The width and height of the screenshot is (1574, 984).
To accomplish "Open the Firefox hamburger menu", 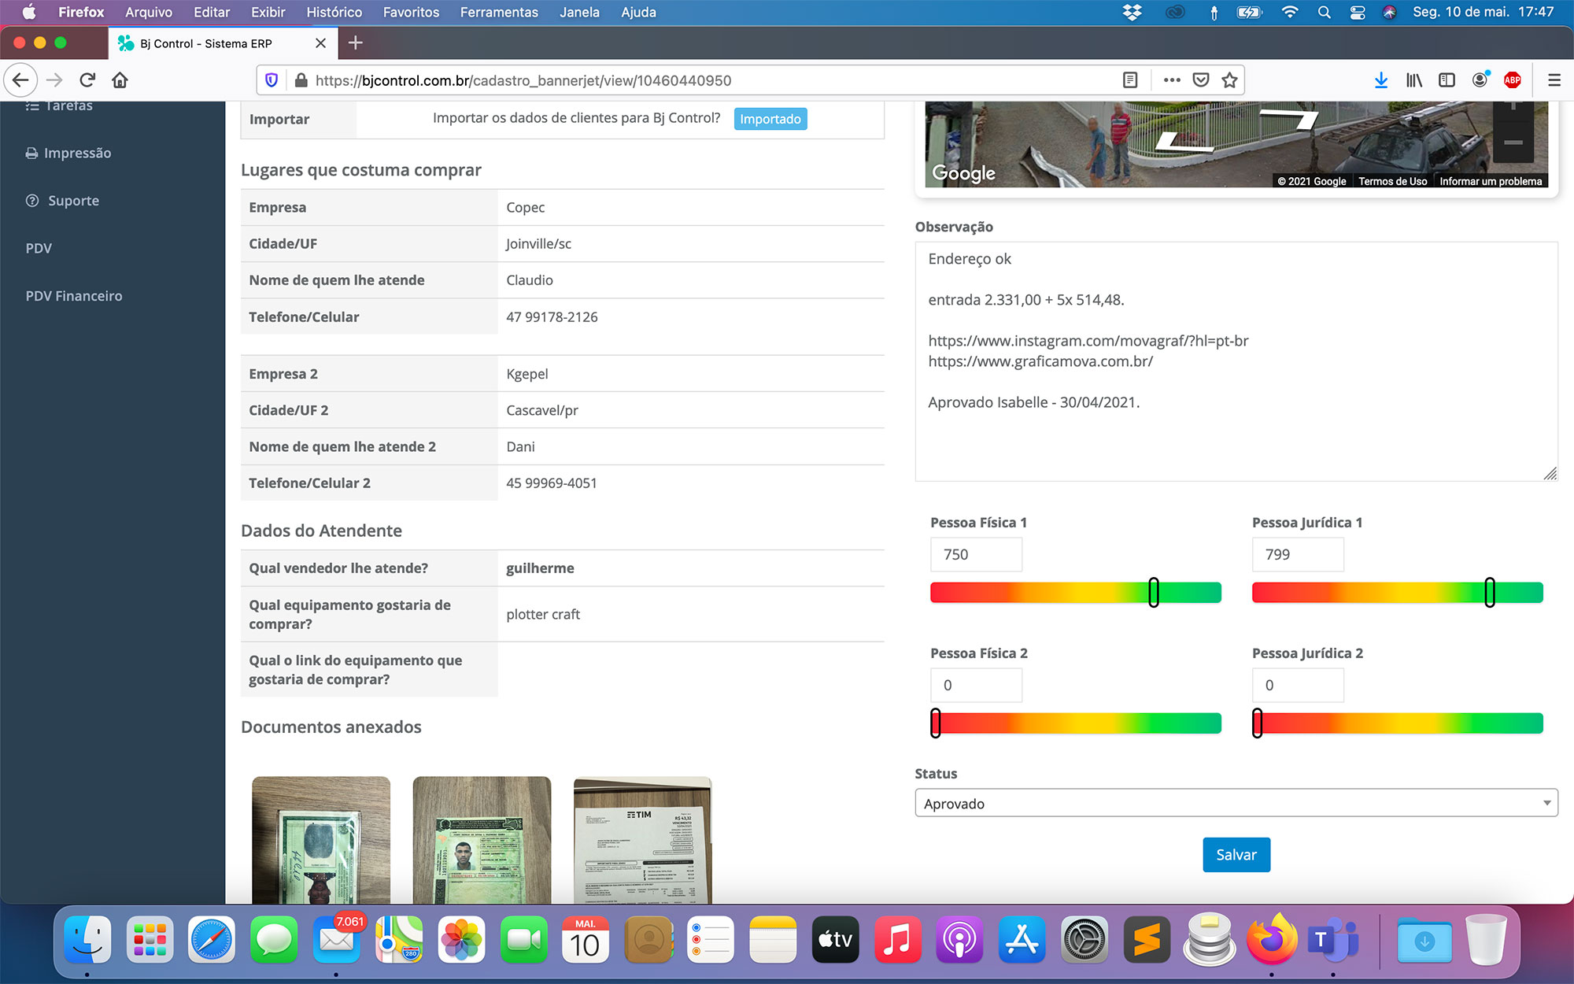I will [1554, 80].
